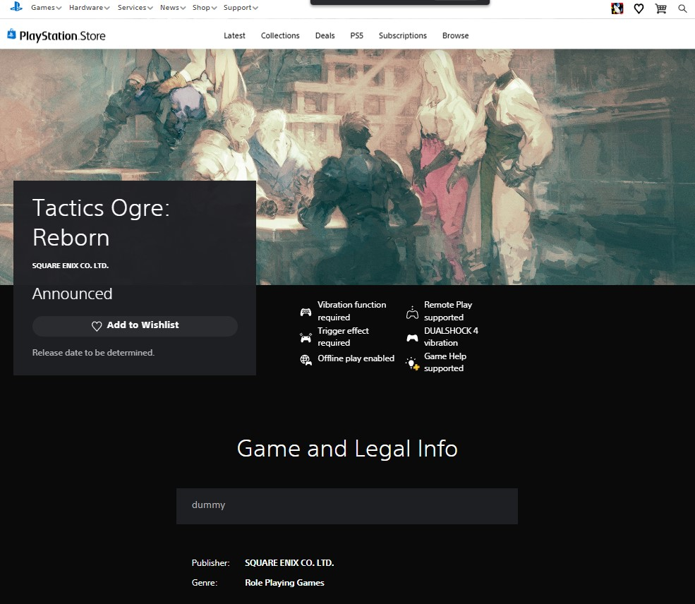Screen dimensions: 695x604
Task: Click the DUALSHOCK 4 vibration controller icon
Action: click(412, 337)
